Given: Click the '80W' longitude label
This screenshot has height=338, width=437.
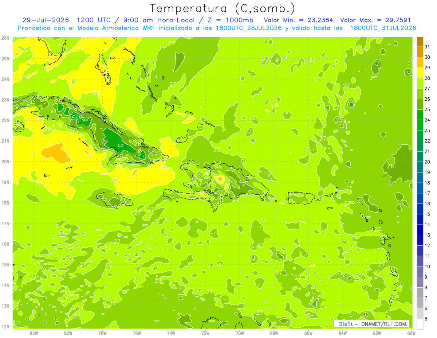Looking at the screenshot, I should [x=68, y=333].
